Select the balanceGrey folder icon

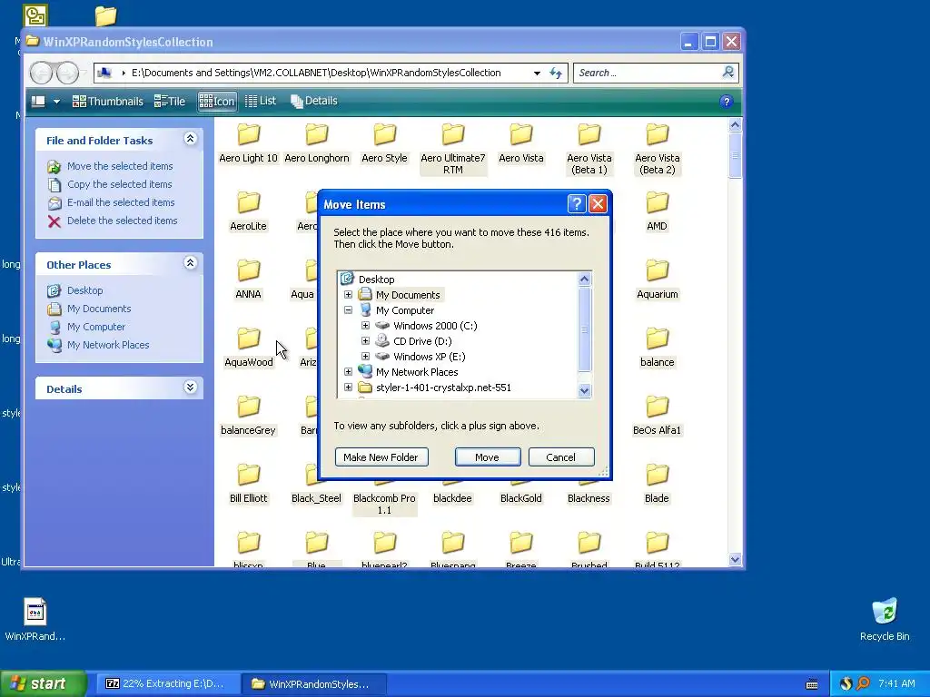pyautogui.click(x=249, y=407)
